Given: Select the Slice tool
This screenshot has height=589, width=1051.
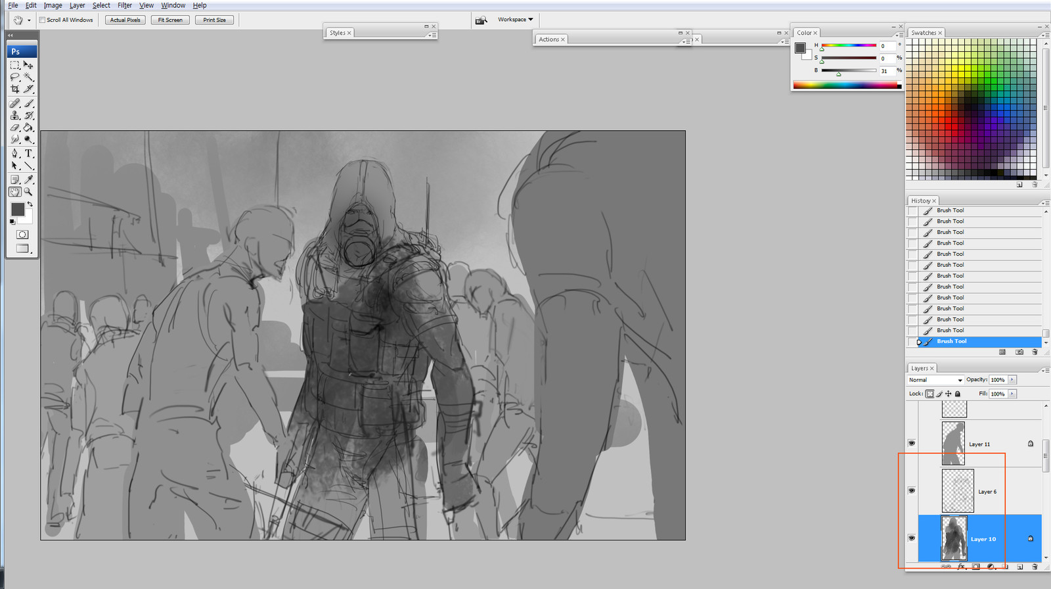Looking at the screenshot, I should point(28,89).
